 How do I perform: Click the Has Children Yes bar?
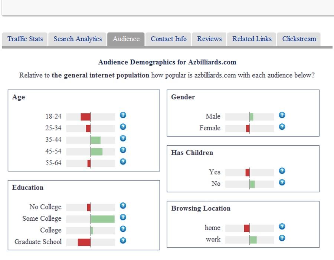coord(250,173)
